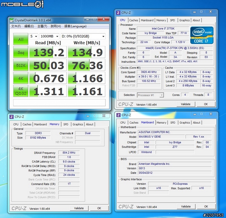Minimize the CPU-Z Mainboard window

[195, 114]
